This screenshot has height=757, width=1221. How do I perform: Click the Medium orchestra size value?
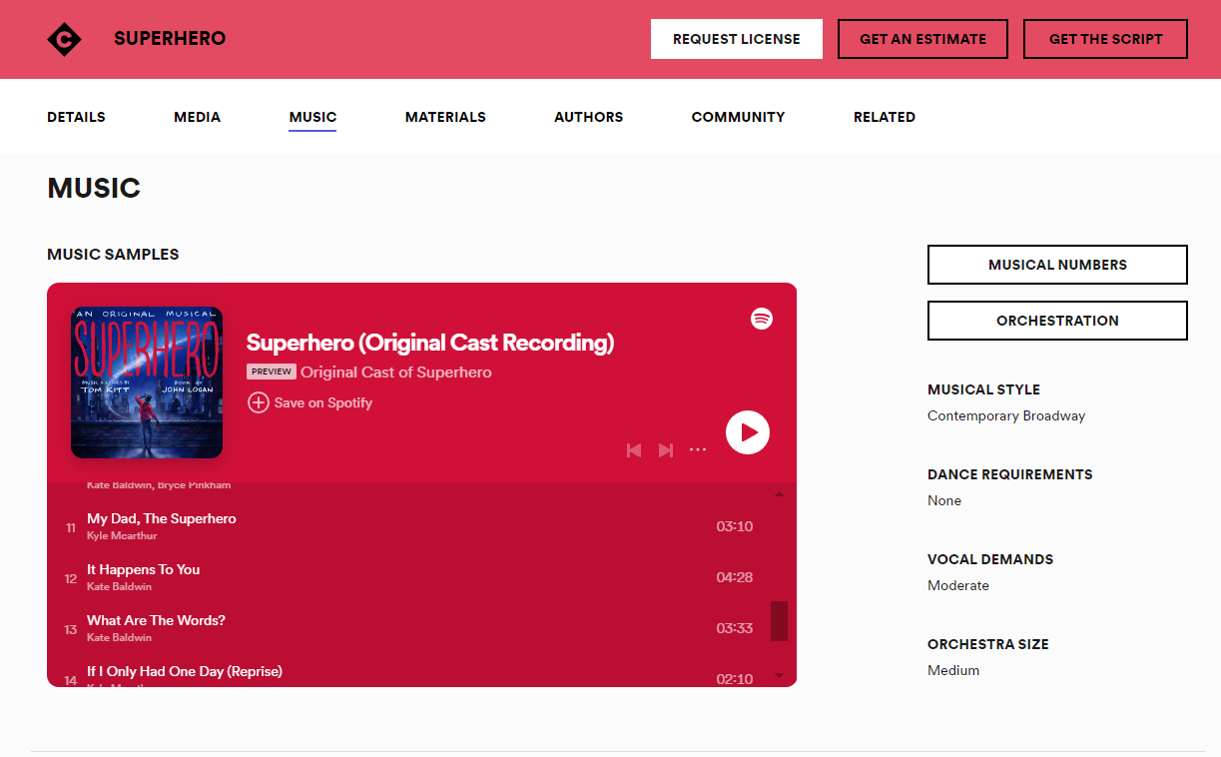pyautogui.click(x=953, y=670)
